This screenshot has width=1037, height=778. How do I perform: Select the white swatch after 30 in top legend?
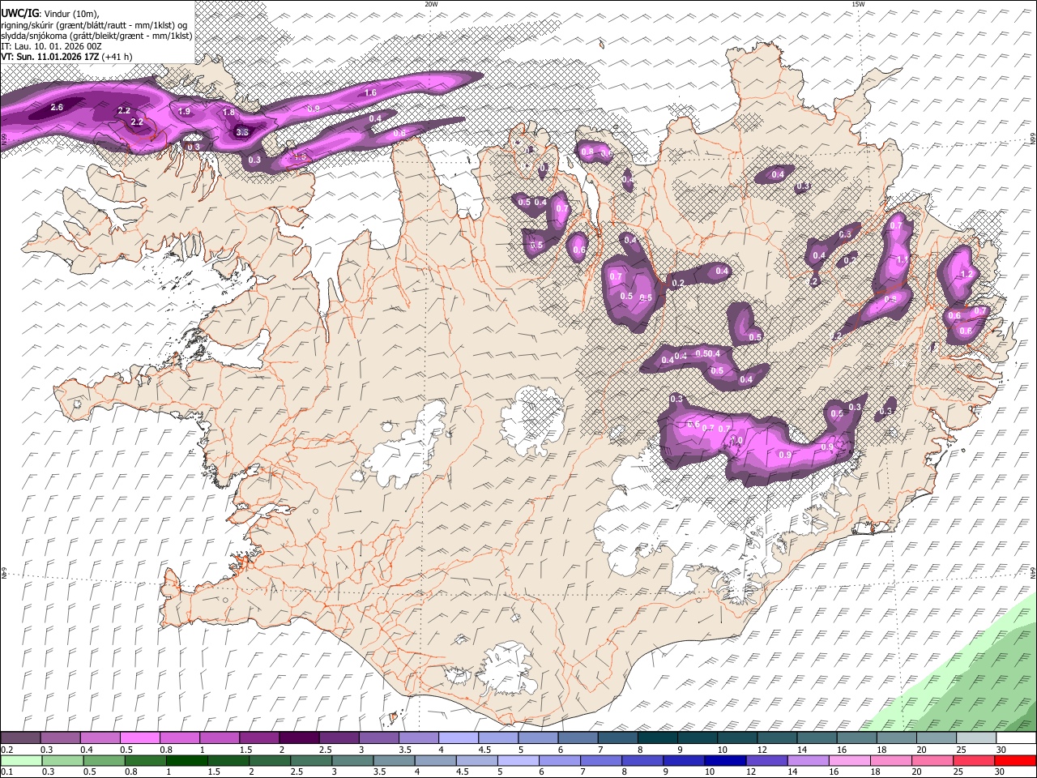(1016, 738)
